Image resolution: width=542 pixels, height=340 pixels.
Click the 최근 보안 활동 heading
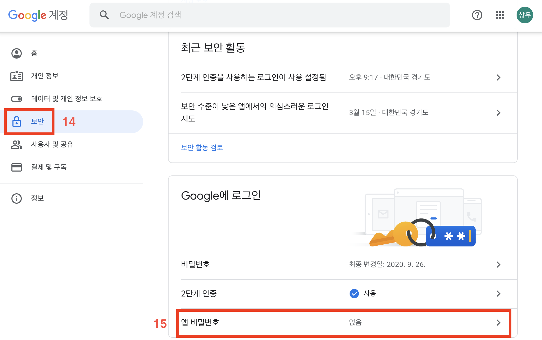pos(213,48)
